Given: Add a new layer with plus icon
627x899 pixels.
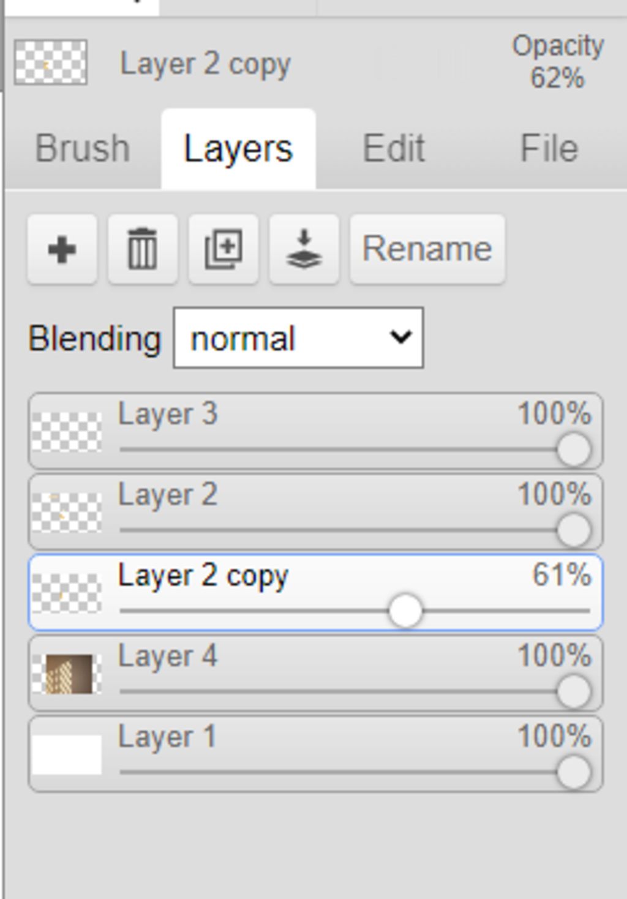Looking at the screenshot, I should point(62,249).
